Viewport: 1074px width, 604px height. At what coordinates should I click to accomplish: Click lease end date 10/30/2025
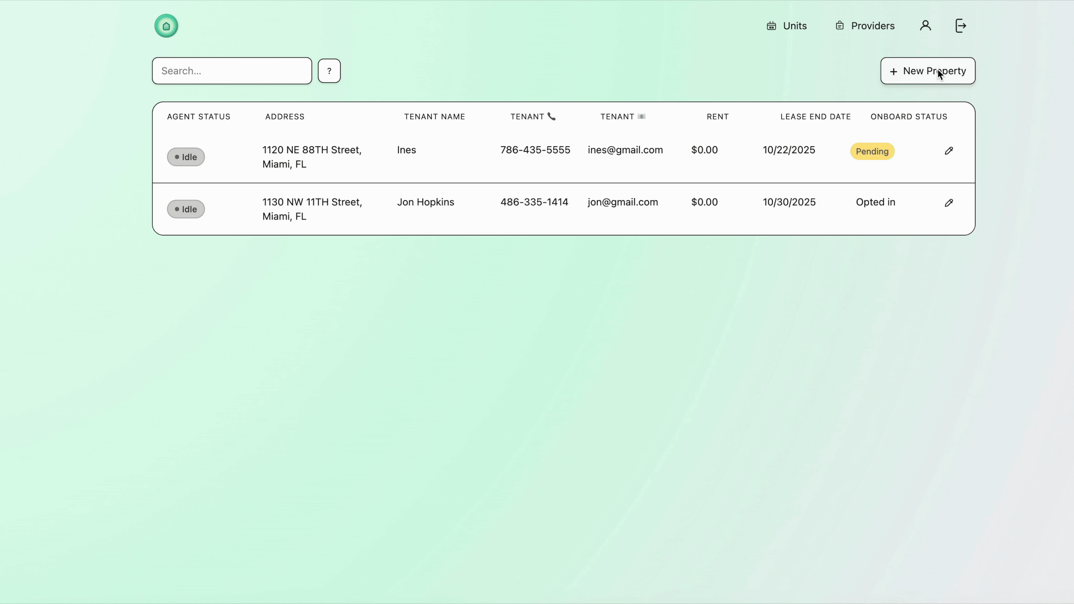789,202
